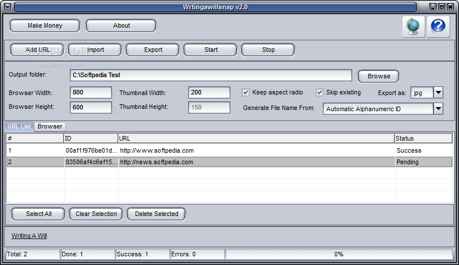Open the About dialog
This screenshot has height=265, width=459.
tap(121, 26)
